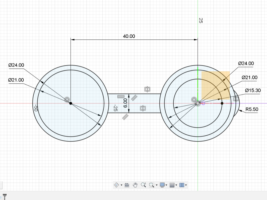The image size is (267, 200).
Task: Open the Zoom Window dropdown arrow
Action: (x=157, y=185)
